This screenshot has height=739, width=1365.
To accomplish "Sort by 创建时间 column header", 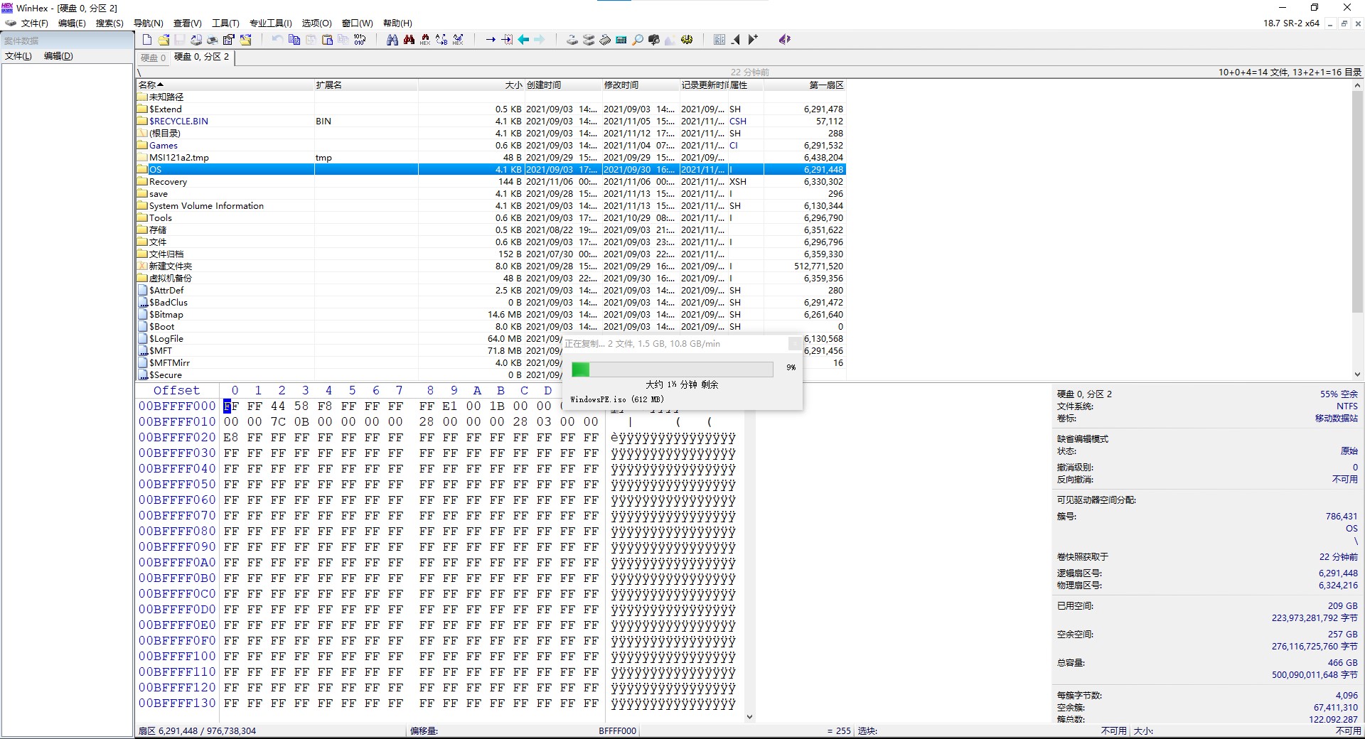I will (x=563, y=85).
